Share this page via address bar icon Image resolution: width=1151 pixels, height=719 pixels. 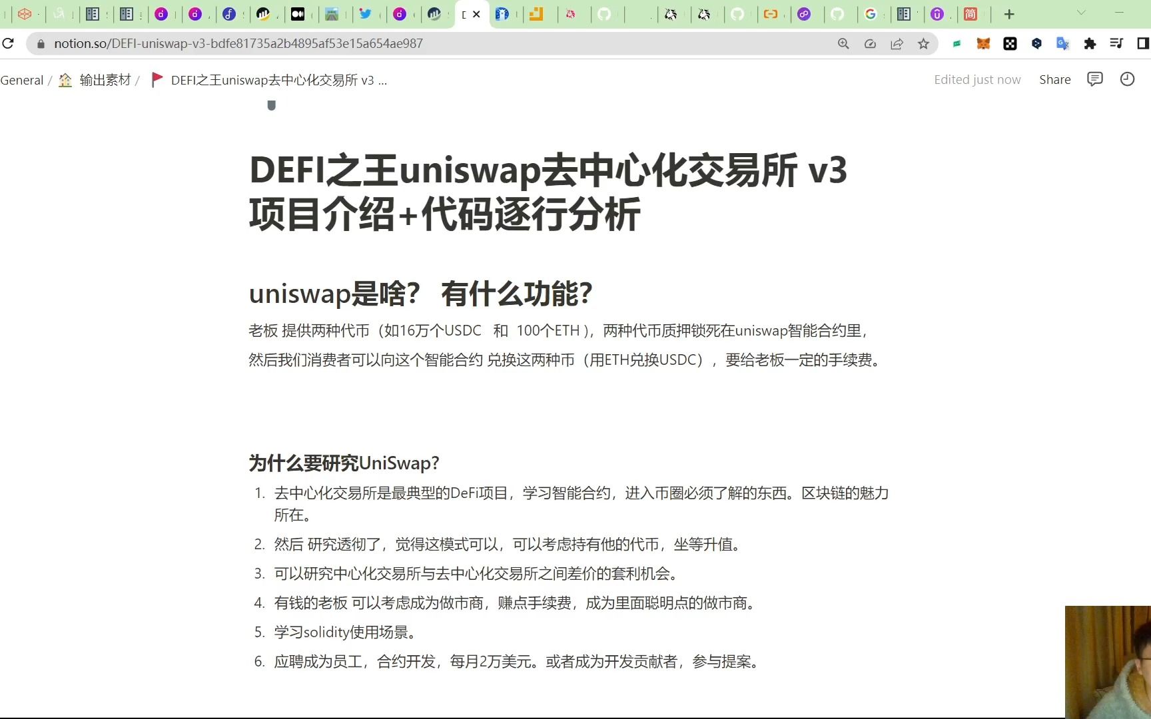(x=897, y=43)
